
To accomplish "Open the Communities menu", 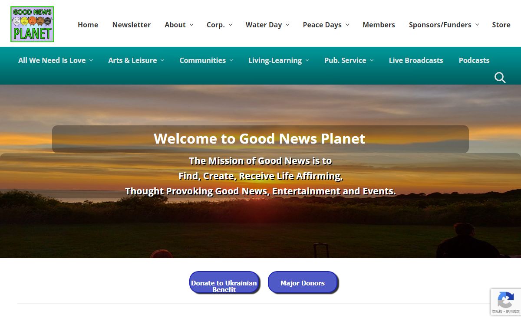I will point(202,60).
